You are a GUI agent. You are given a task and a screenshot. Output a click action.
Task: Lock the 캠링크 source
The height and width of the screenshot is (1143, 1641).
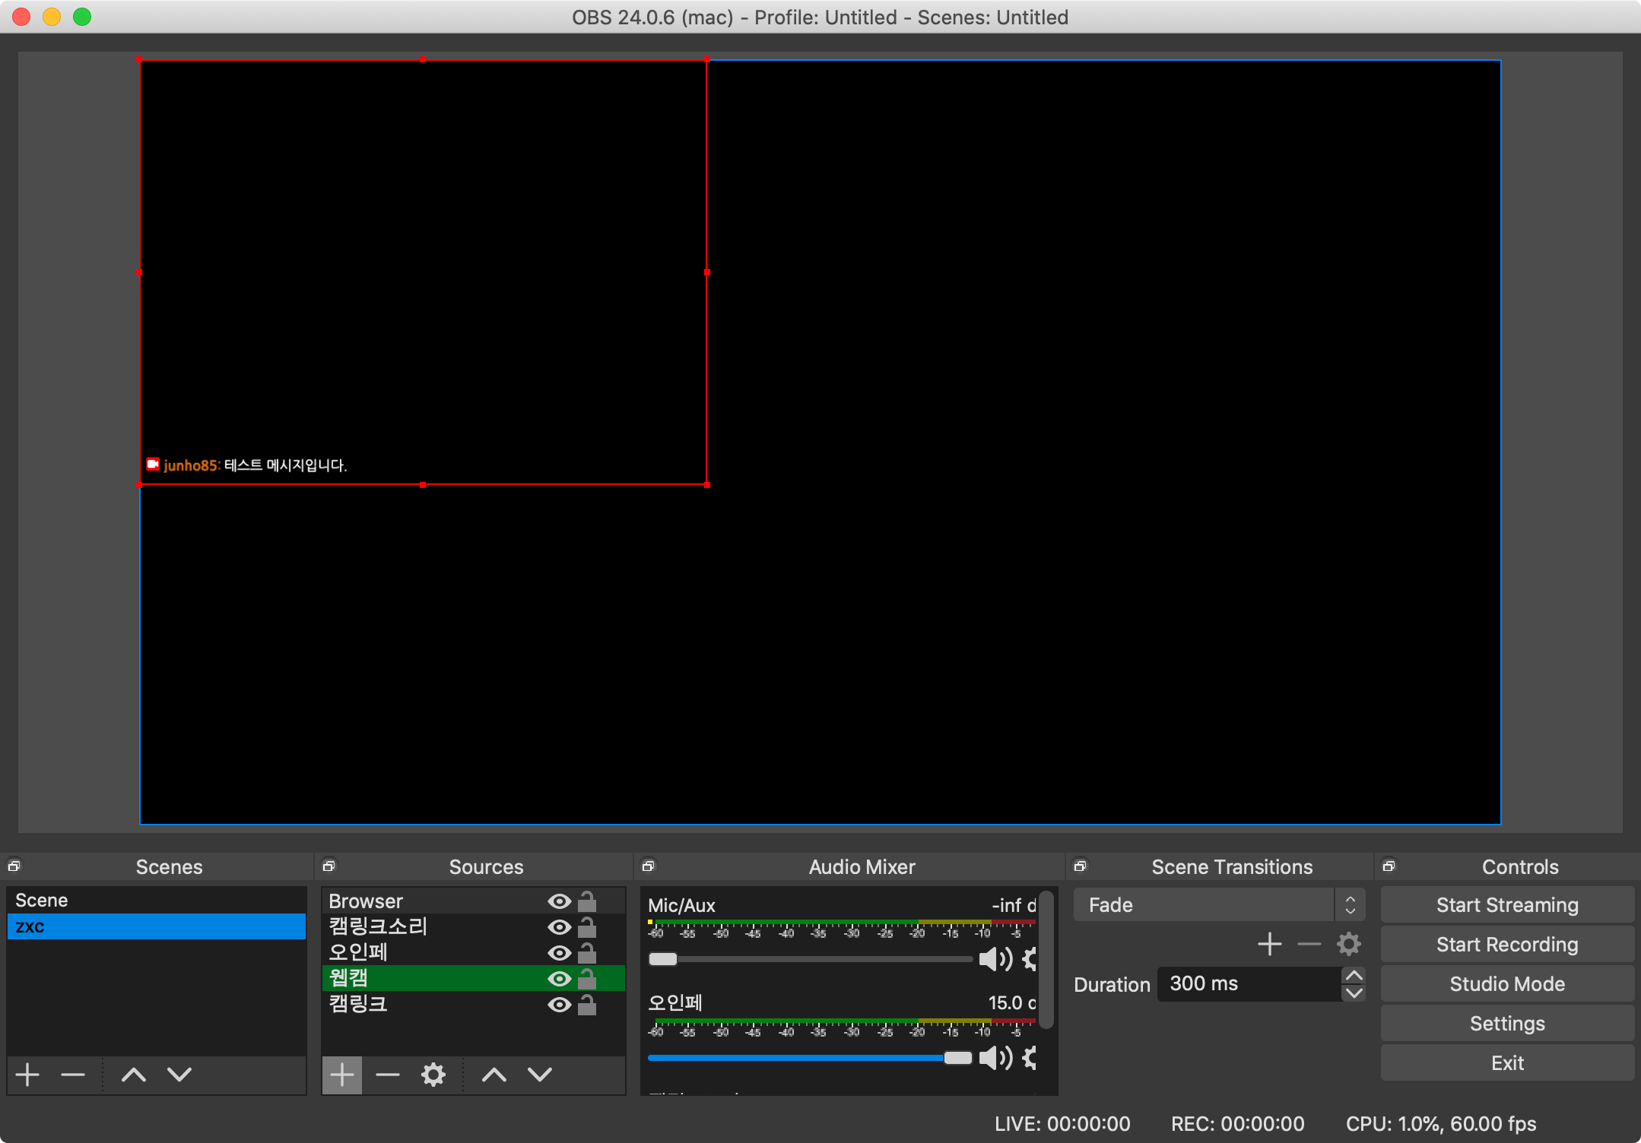point(587,1005)
